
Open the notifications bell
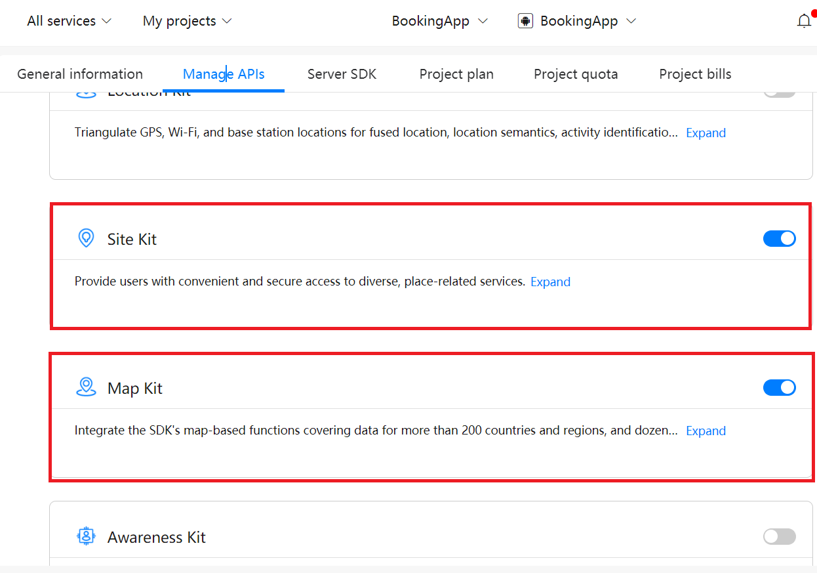(804, 21)
